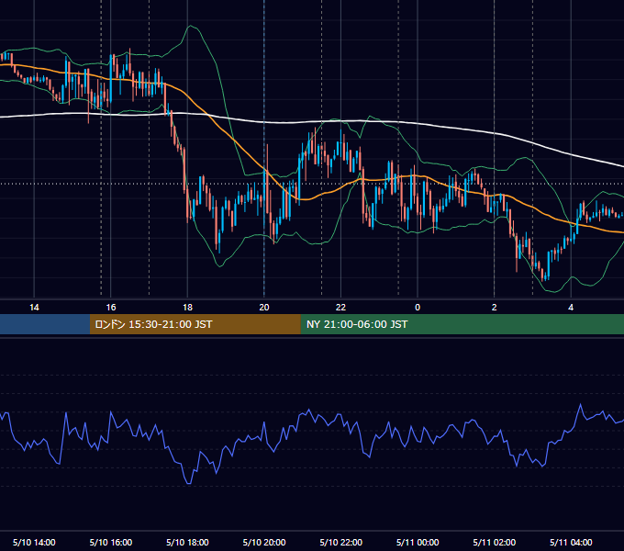Select the ロンドン 15:30-21:00 JST session bar
The width and height of the screenshot is (624, 551).
[x=195, y=324]
